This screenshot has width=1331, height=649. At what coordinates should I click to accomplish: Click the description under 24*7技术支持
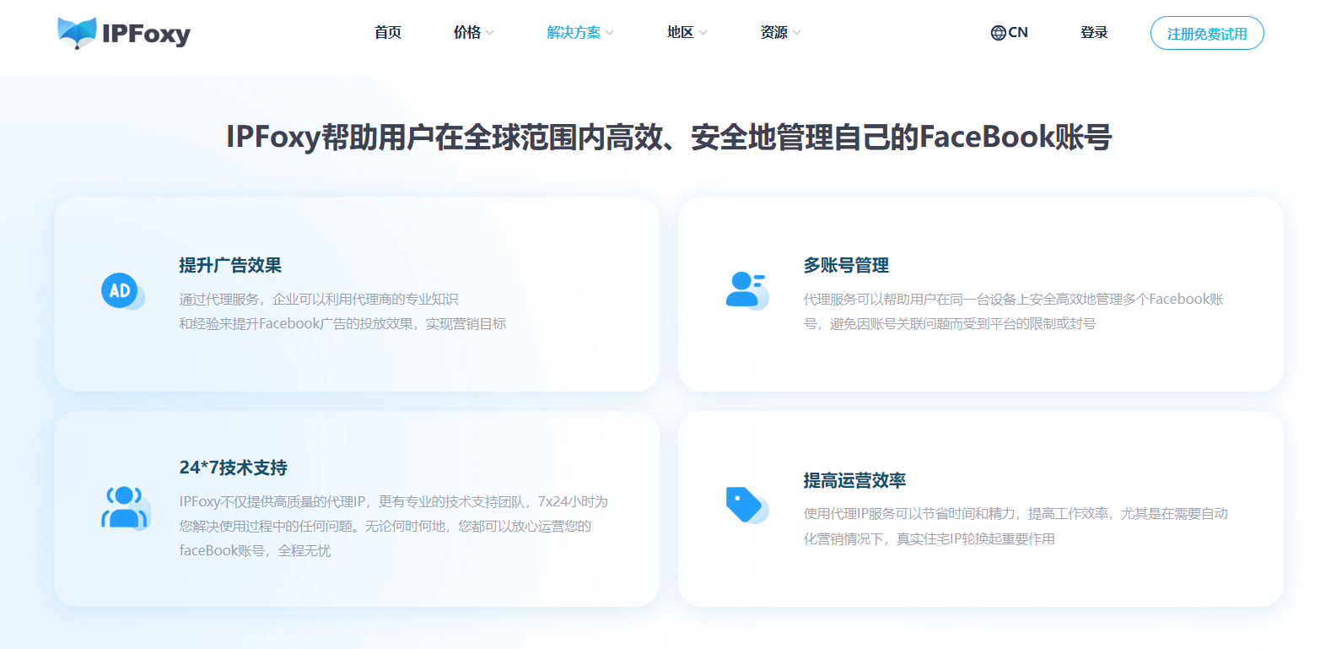(393, 526)
